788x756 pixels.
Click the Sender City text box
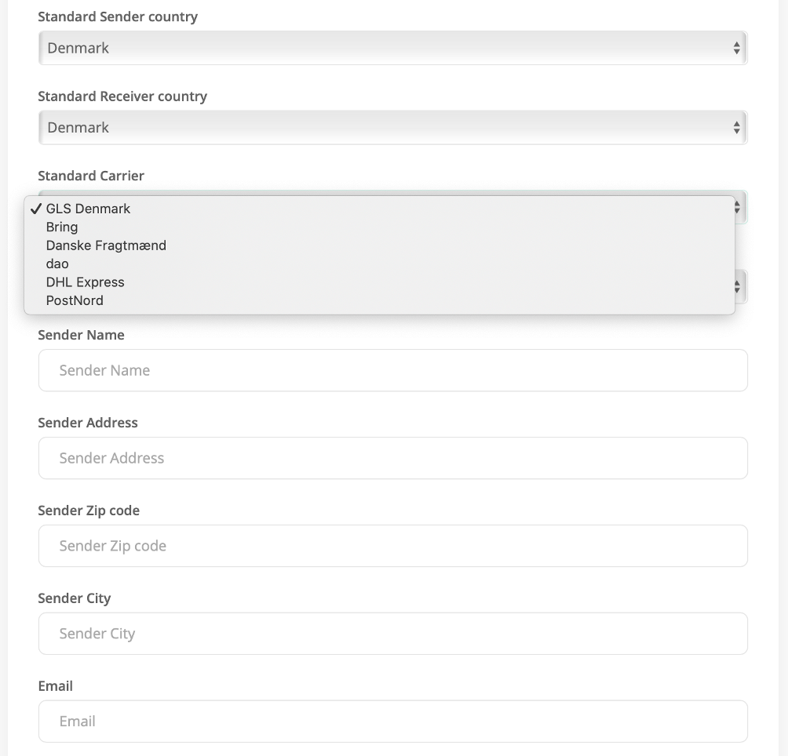tap(392, 634)
